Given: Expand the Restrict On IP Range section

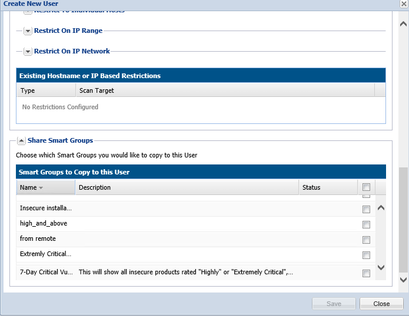Looking at the screenshot, I should (x=28, y=31).
